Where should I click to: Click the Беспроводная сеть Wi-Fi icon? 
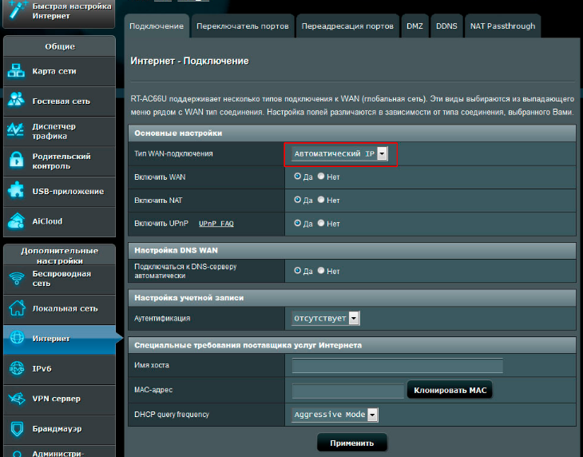click(16, 278)
